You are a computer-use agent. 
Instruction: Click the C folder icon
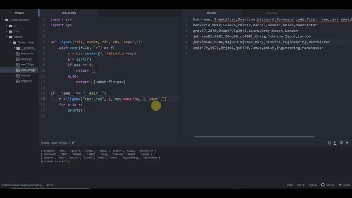coord(10,26)
